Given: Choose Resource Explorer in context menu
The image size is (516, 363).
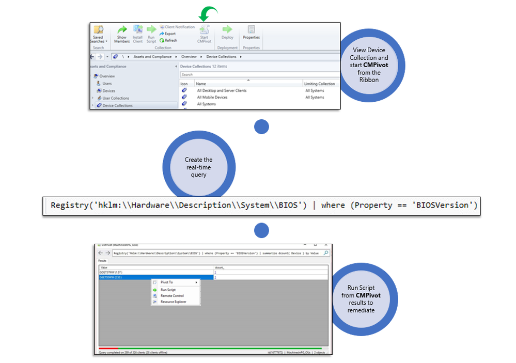Looking at the screenshot, I should (x=176, y=302).
